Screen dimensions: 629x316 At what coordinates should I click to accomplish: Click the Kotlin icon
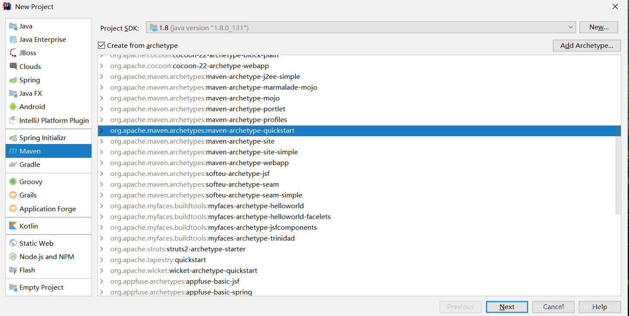pyautogui.click(x=13, y=226)
